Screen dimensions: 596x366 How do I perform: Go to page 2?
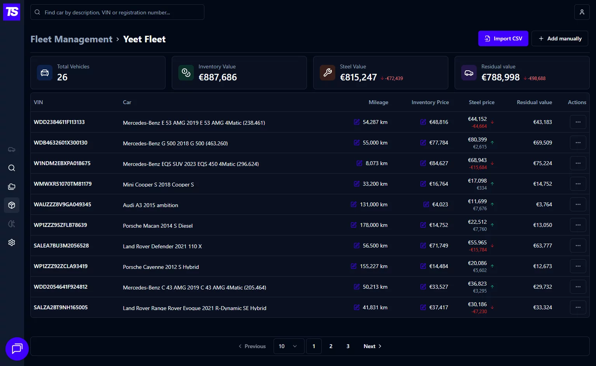pos(331,346)
